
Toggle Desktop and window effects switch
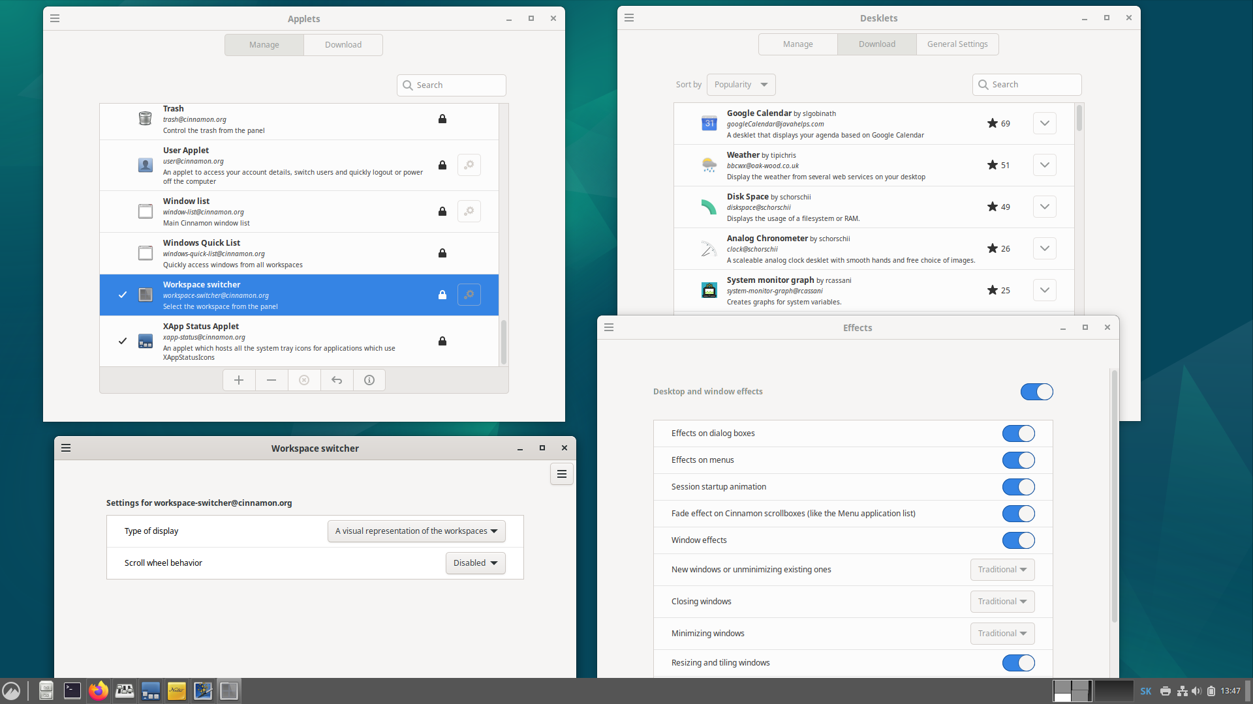click(x=1037, y=392)
